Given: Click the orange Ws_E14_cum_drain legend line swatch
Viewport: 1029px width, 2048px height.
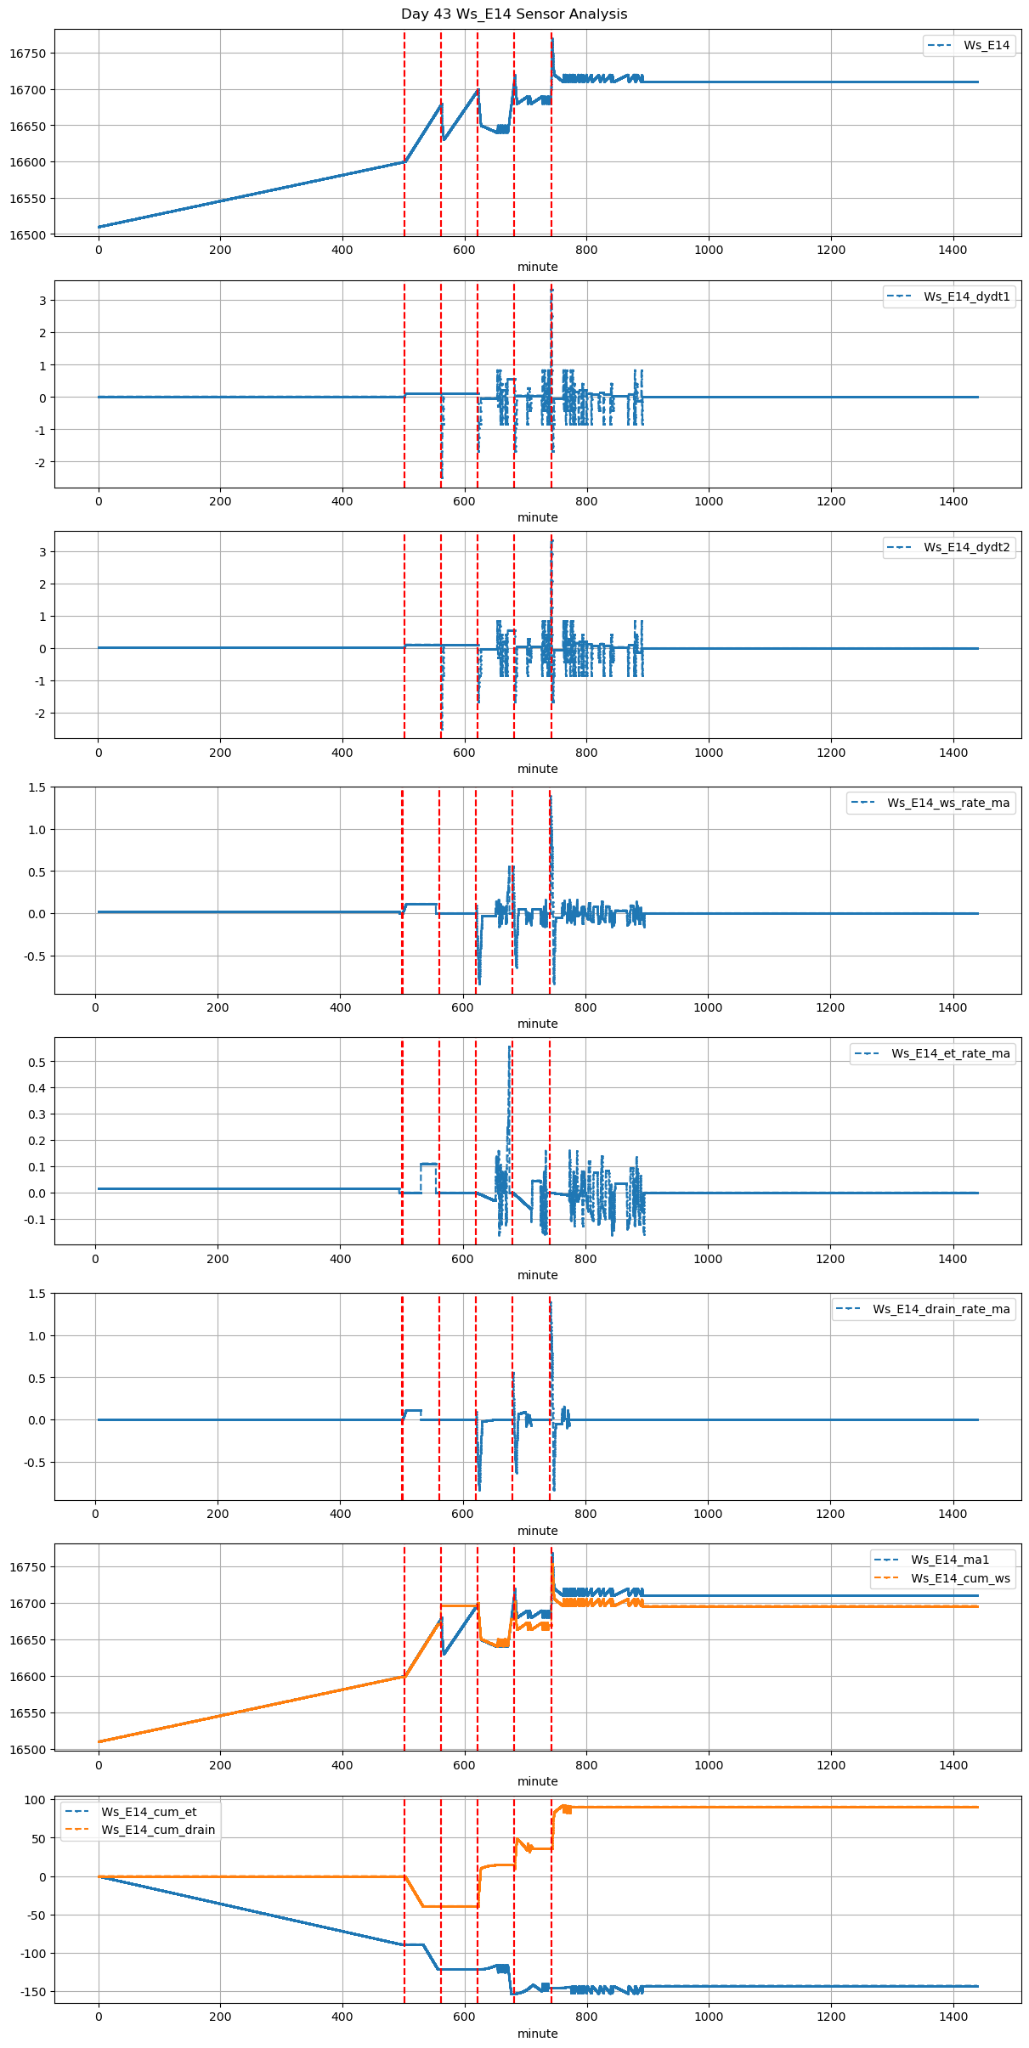Looking at the screenshot, I should [77, 1830].
